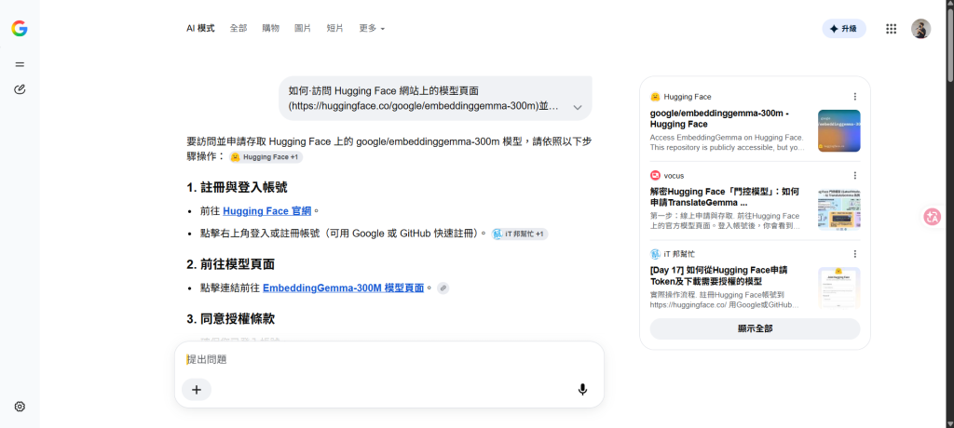Open 解密Hugging Face「門控模型」article title
Screen dimensions: 954x428
[x=727, y=197]
